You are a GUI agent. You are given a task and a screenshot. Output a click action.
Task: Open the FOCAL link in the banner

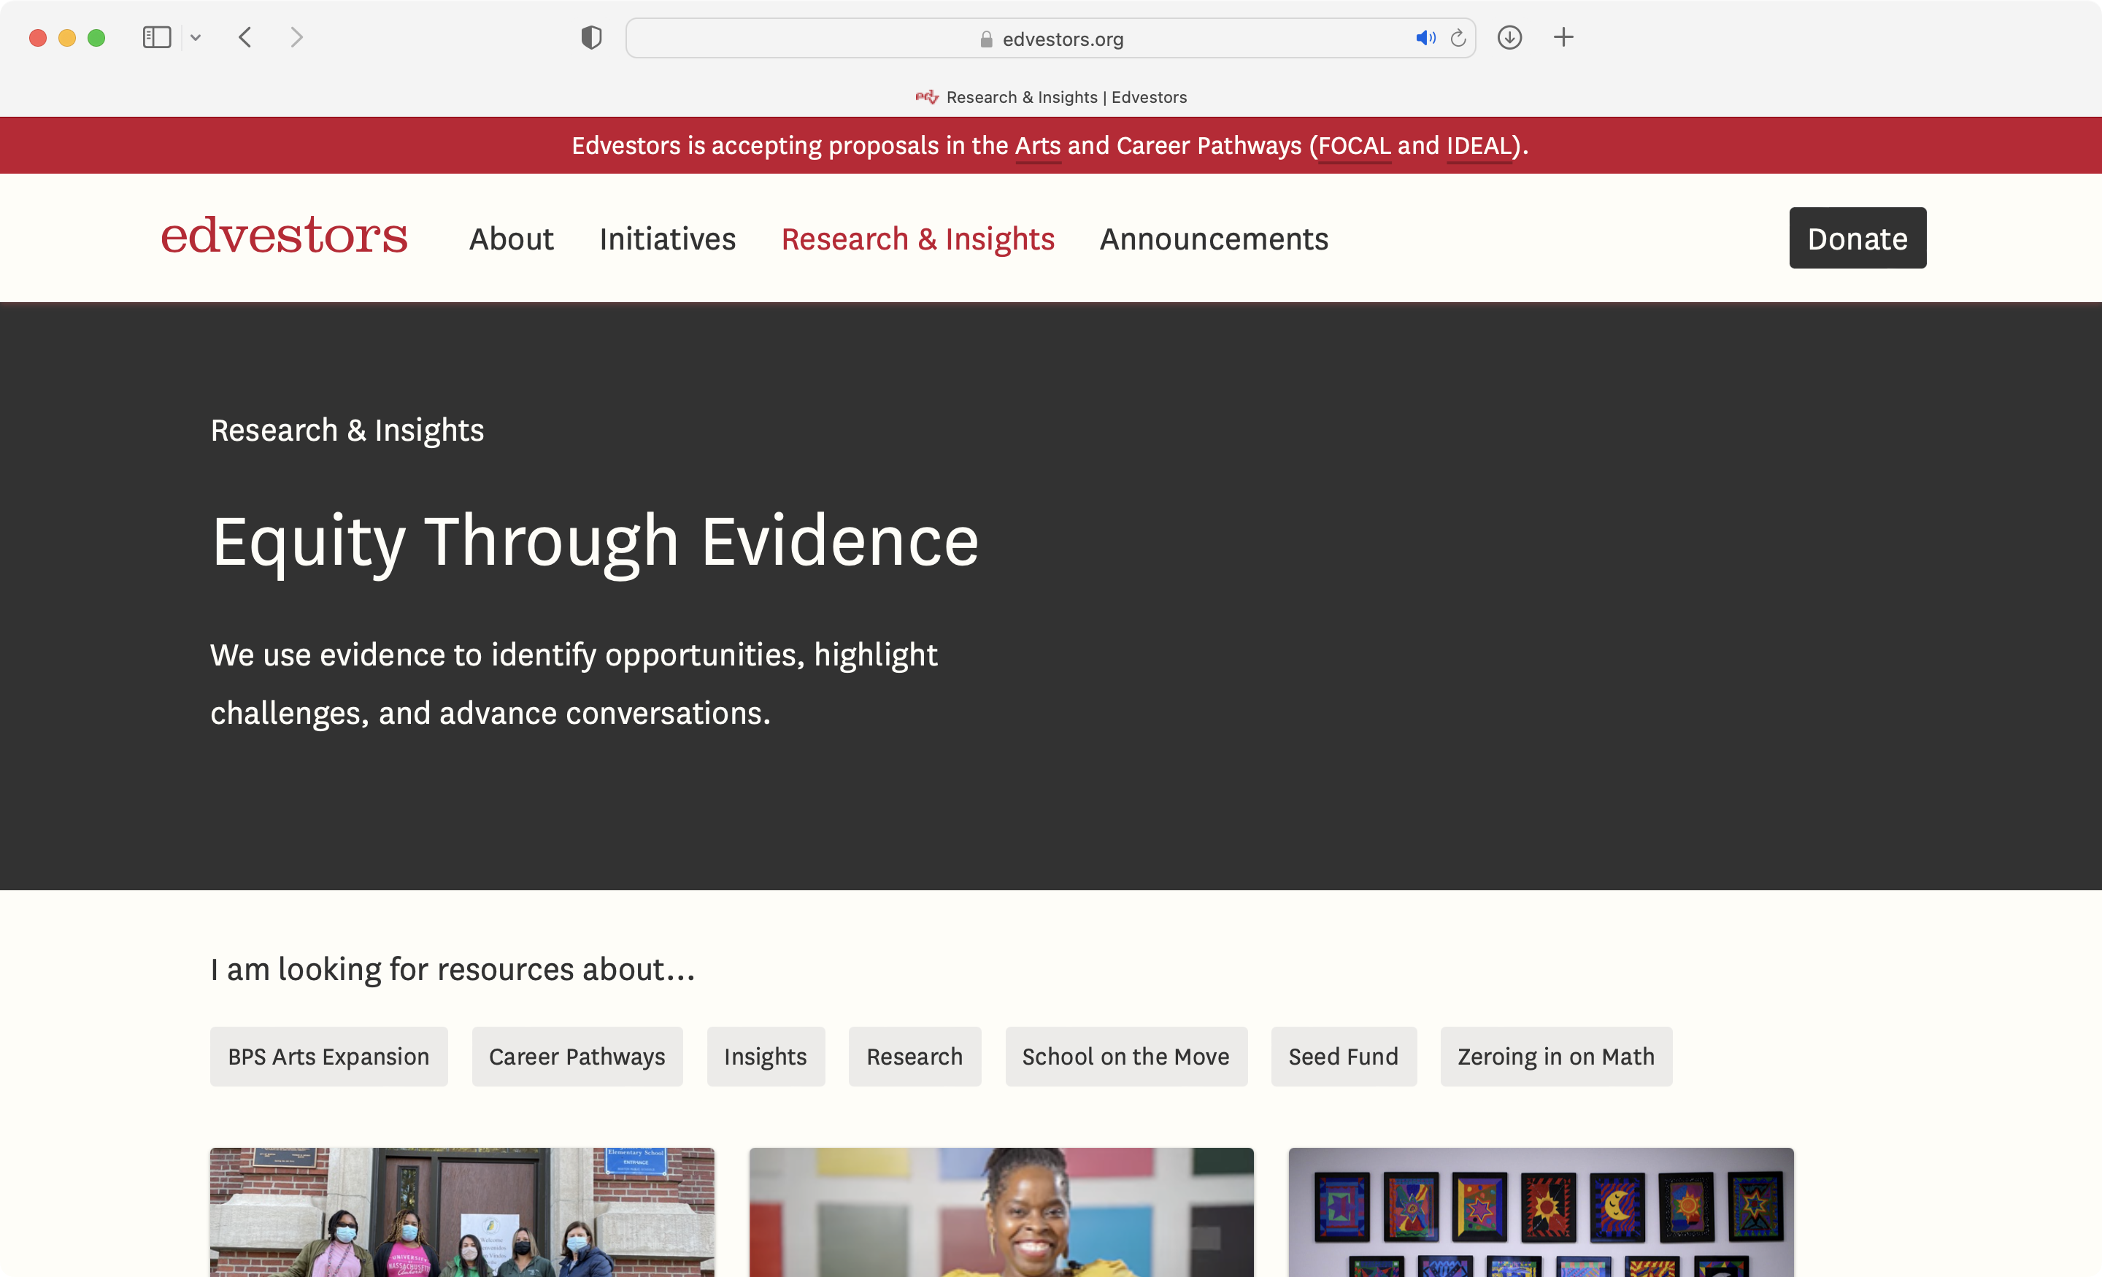click(1354, 146)
